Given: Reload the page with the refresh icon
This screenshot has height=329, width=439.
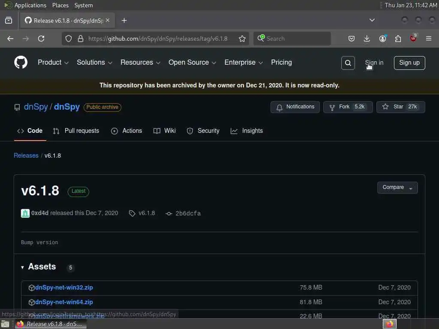Looking at the screenshot, I should pyautogui.click(x=41, y=39).
